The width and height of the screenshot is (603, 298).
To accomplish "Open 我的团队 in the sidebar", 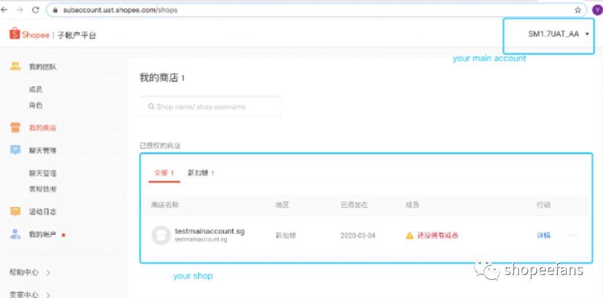I will 42,67.
